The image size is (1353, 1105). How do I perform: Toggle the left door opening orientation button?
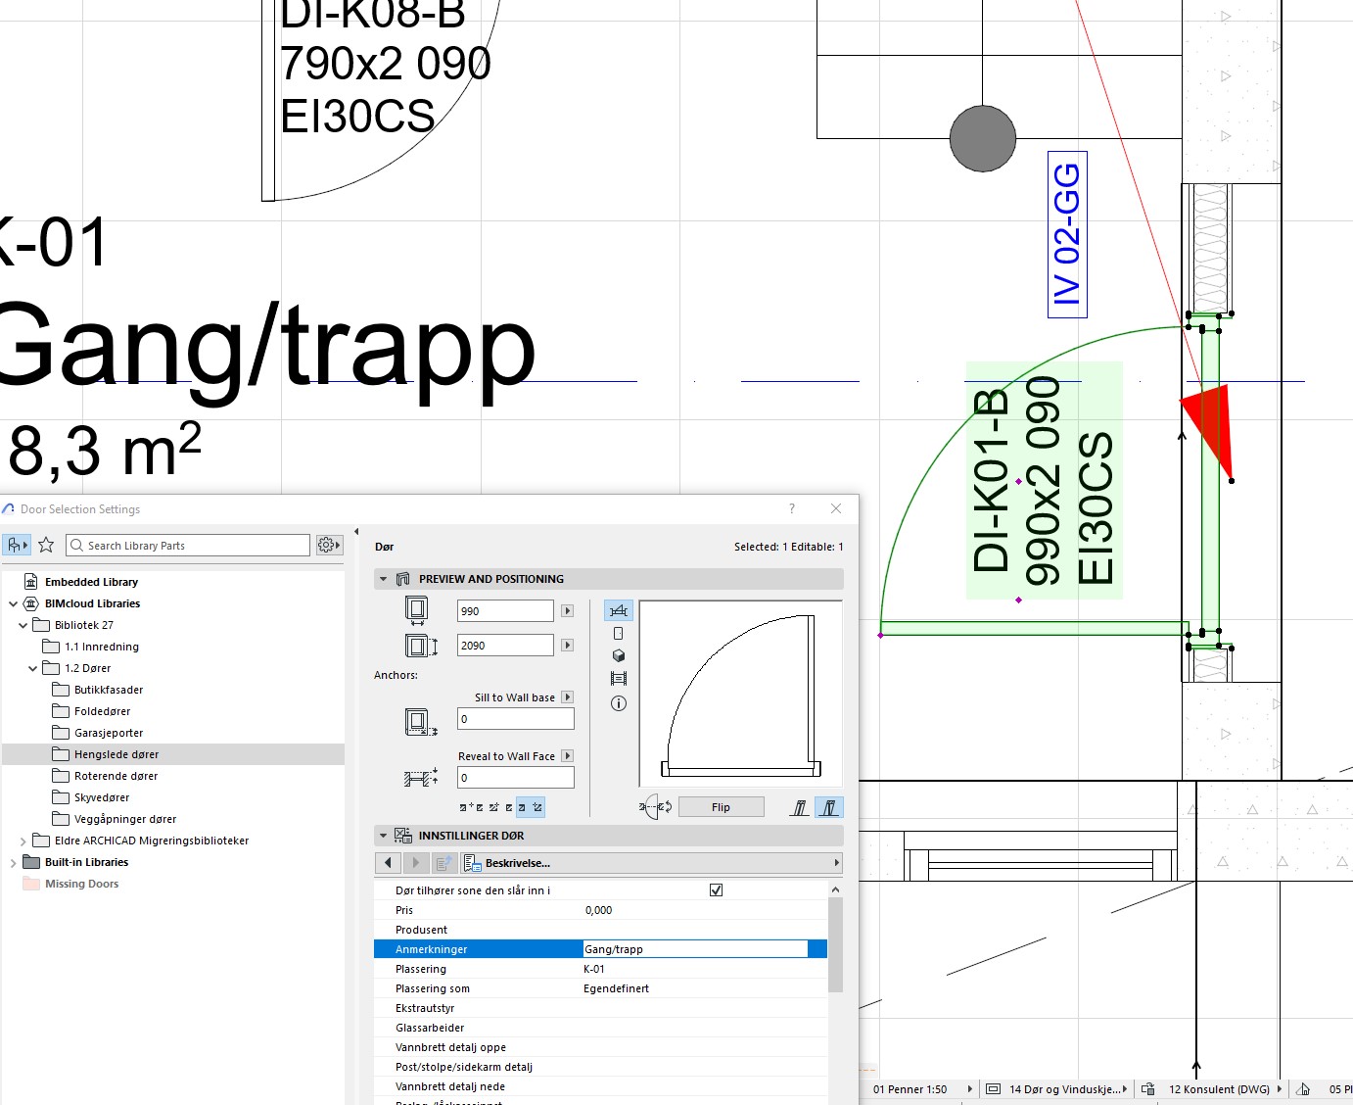(x=800, y=807)
